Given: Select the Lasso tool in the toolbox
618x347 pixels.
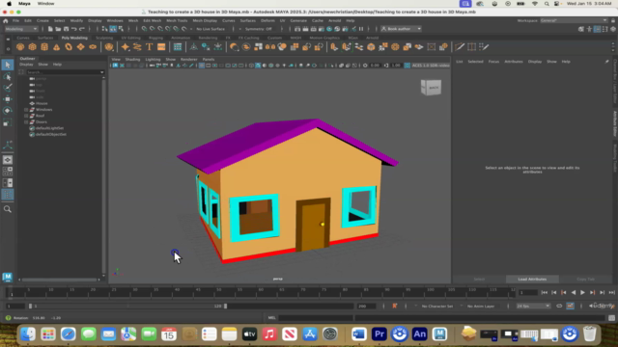Looking at the screenshot, I should 8,77.
